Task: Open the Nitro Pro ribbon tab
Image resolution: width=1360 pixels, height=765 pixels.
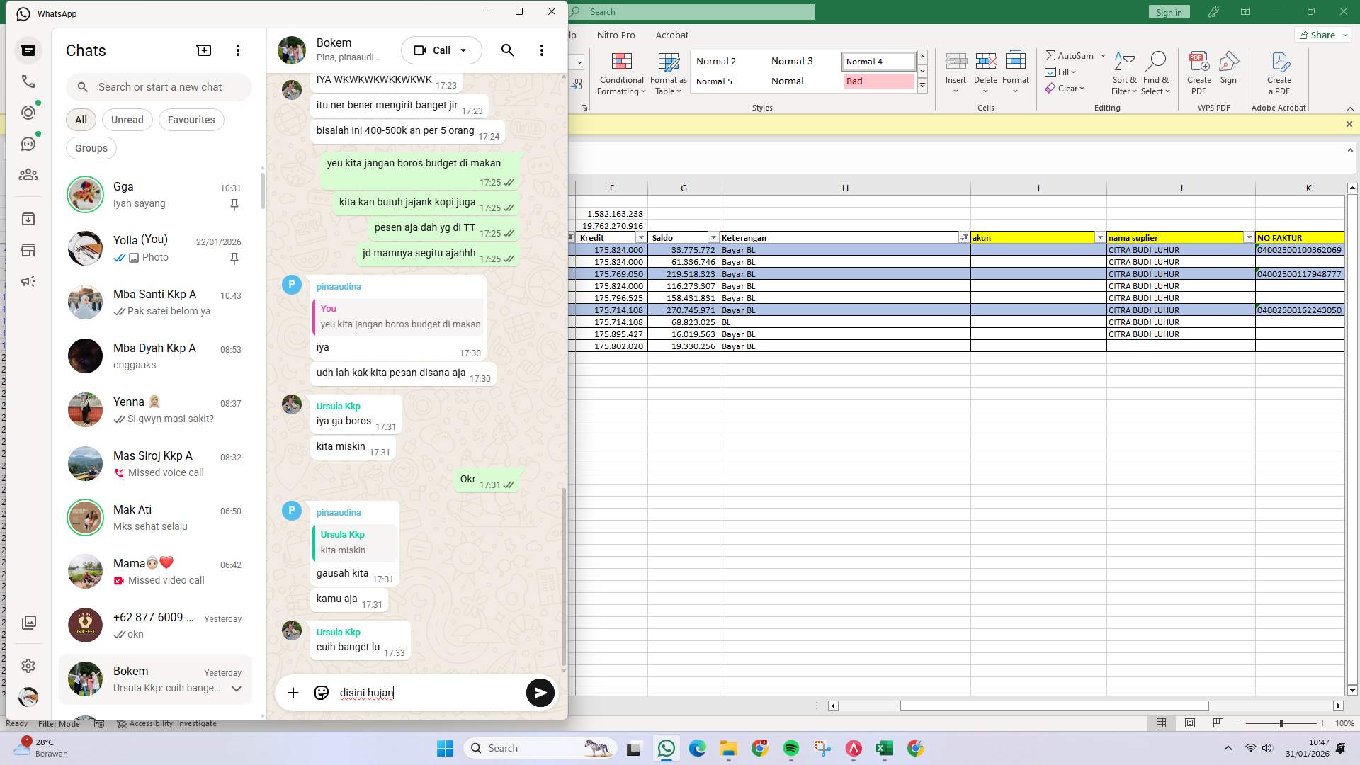Action: (x=616, y=35)
